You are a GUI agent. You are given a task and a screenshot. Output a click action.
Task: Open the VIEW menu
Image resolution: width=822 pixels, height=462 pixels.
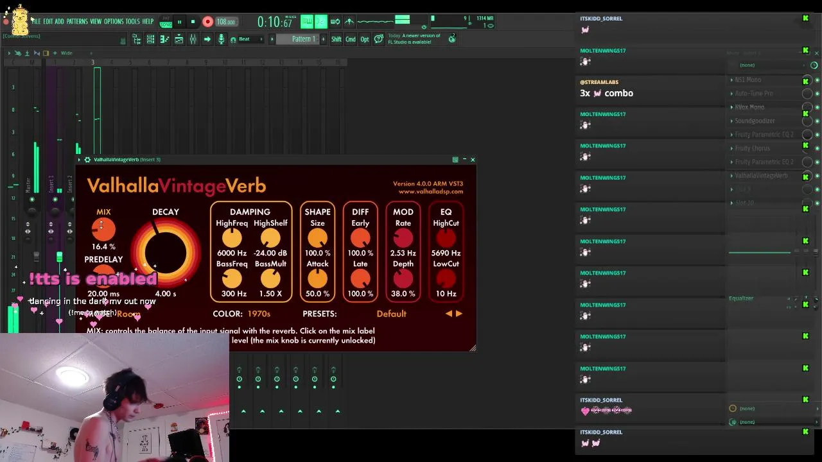[x=96, y=22]
